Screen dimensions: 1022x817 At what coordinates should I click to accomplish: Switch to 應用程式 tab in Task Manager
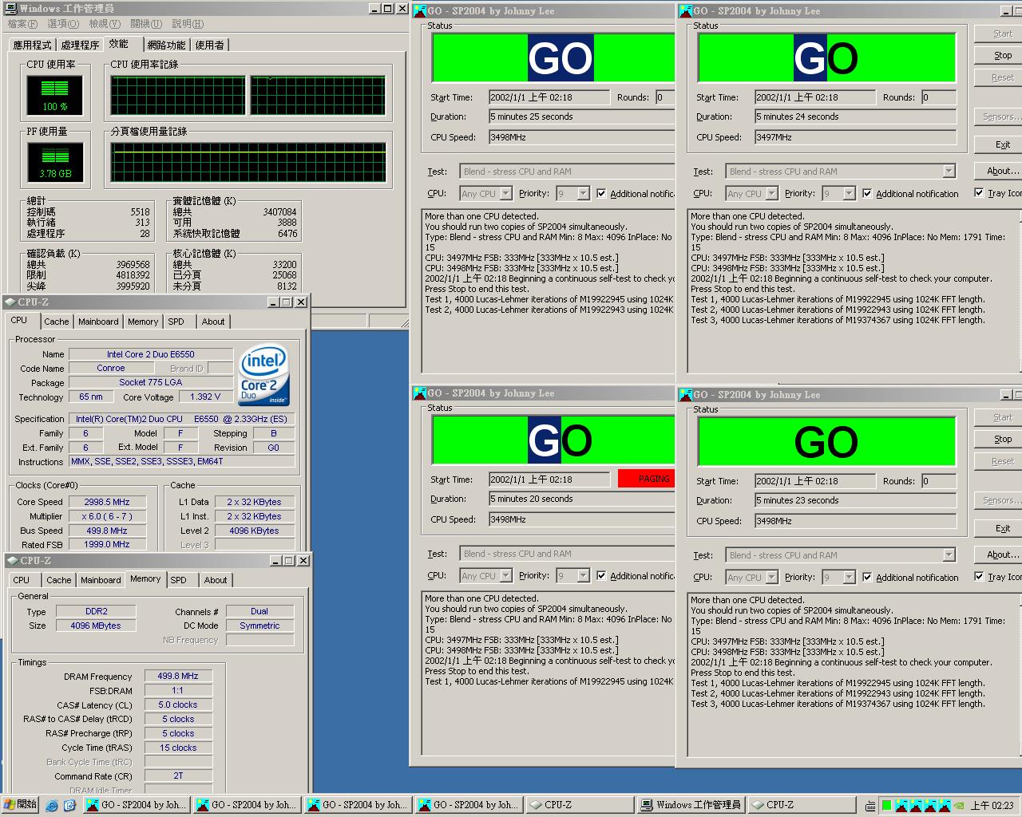click(x=32, y=45)
